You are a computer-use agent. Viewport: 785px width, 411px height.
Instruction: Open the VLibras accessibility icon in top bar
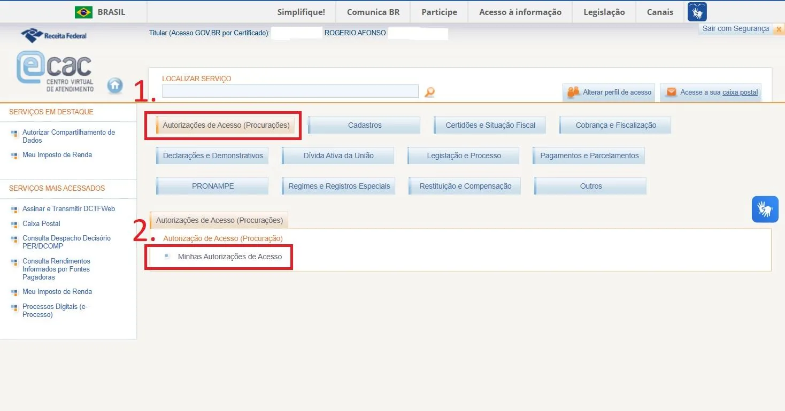697,12
